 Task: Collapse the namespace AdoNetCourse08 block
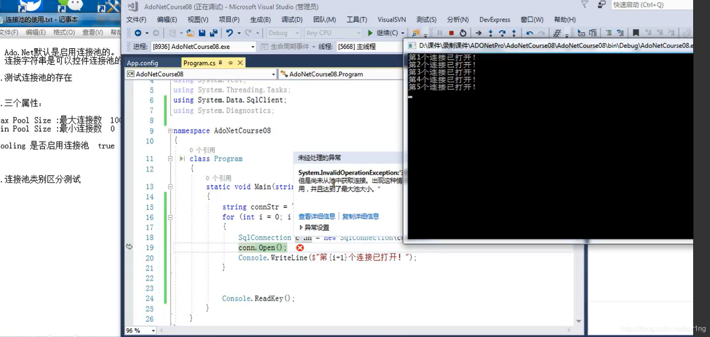pos(170,131)
